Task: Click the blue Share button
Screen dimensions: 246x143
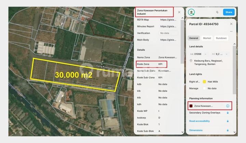Action: coord(229,12)
